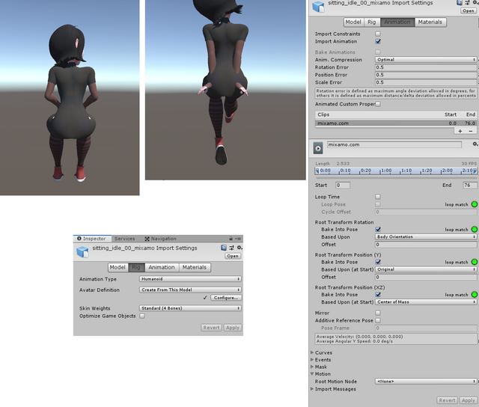
Task: Switch to the Materials tab in the Animation inspector
Action: [x=430, y=22]
